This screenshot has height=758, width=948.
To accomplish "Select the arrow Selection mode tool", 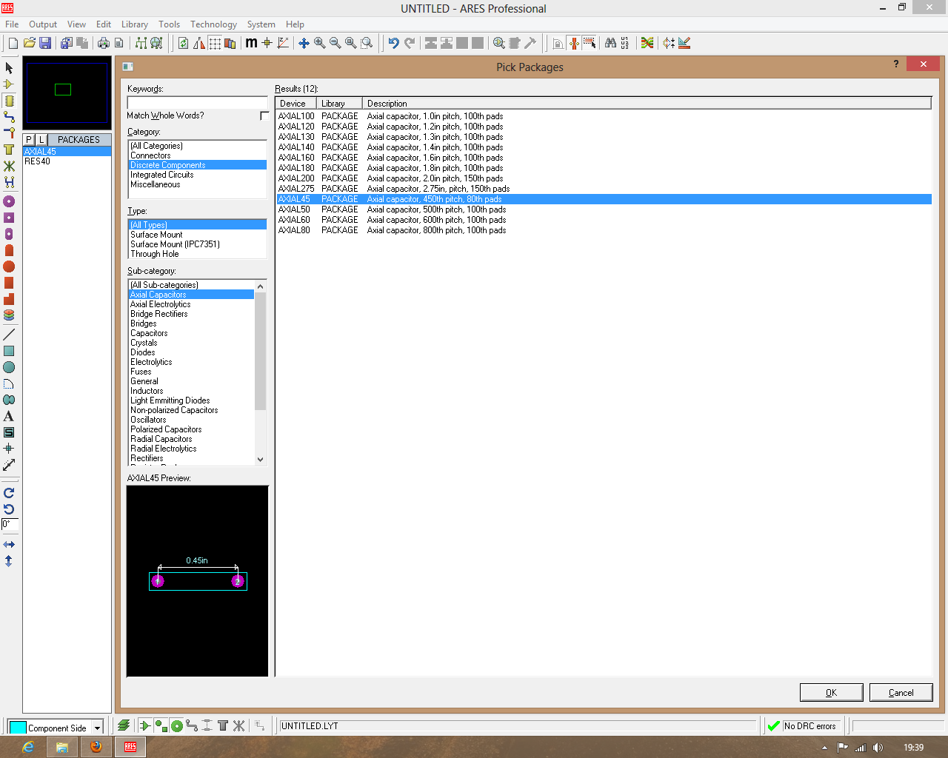I will pos(9,67).
